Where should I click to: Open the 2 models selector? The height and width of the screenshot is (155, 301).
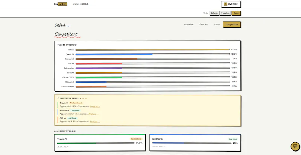pos(225,13)
